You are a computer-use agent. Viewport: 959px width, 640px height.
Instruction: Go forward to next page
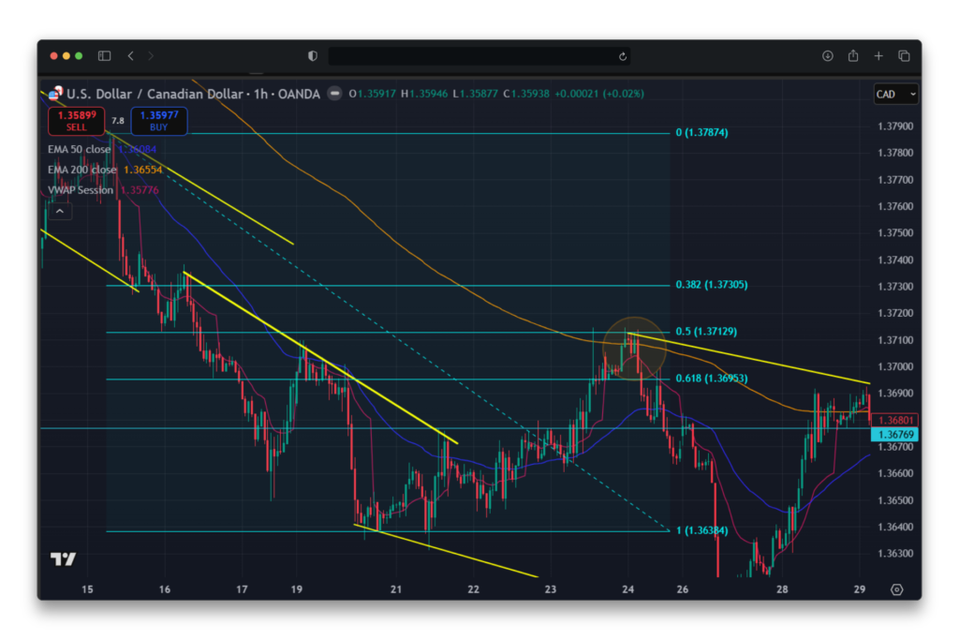151,55
